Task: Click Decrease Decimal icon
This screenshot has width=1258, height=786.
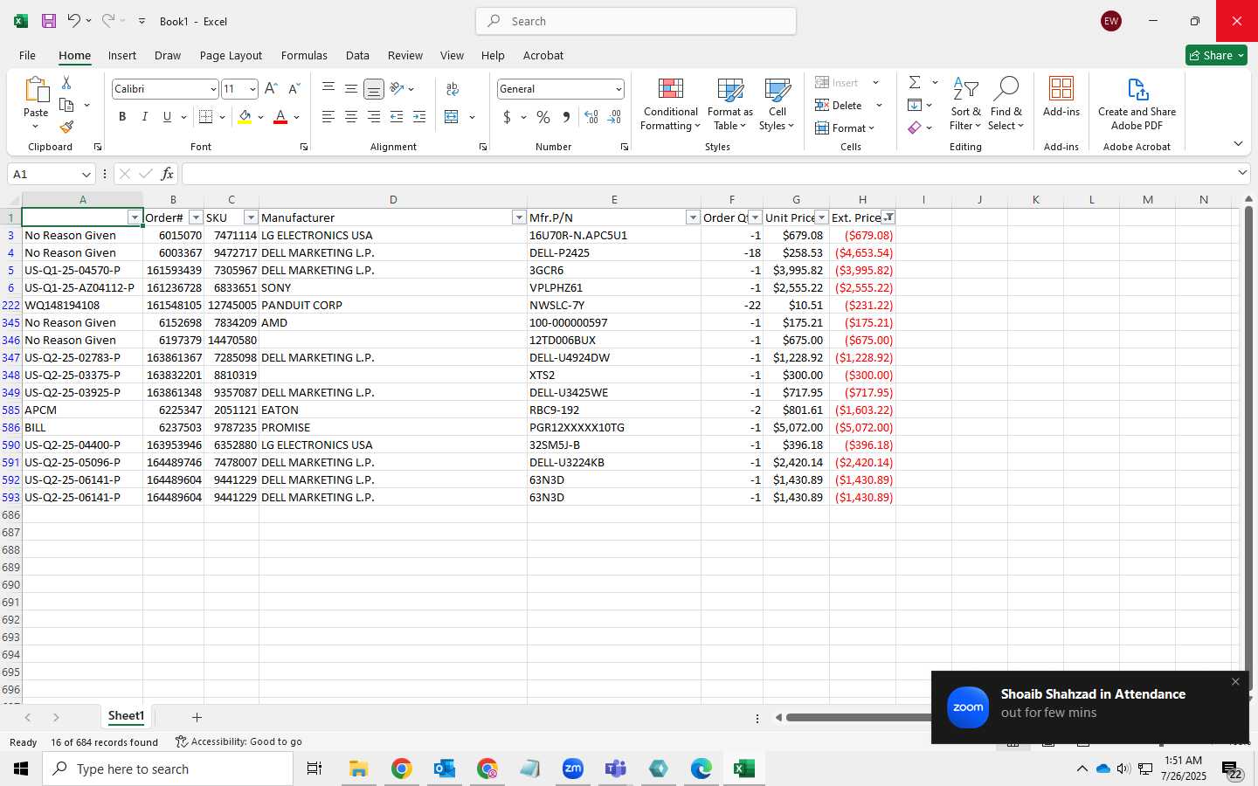Action: [x=614, y=117]
